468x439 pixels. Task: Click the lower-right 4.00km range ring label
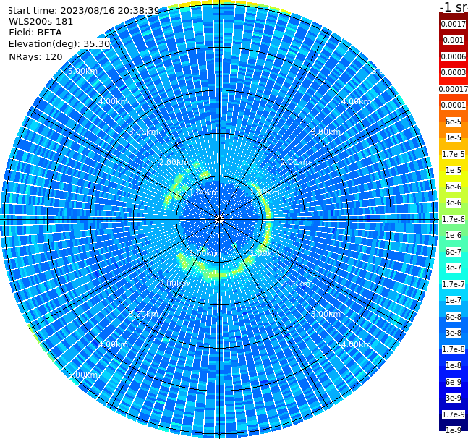(356, 344)
